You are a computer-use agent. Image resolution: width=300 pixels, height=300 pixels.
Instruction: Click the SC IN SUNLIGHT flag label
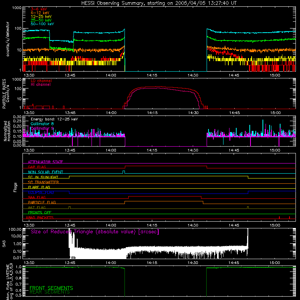coord(43,177)
